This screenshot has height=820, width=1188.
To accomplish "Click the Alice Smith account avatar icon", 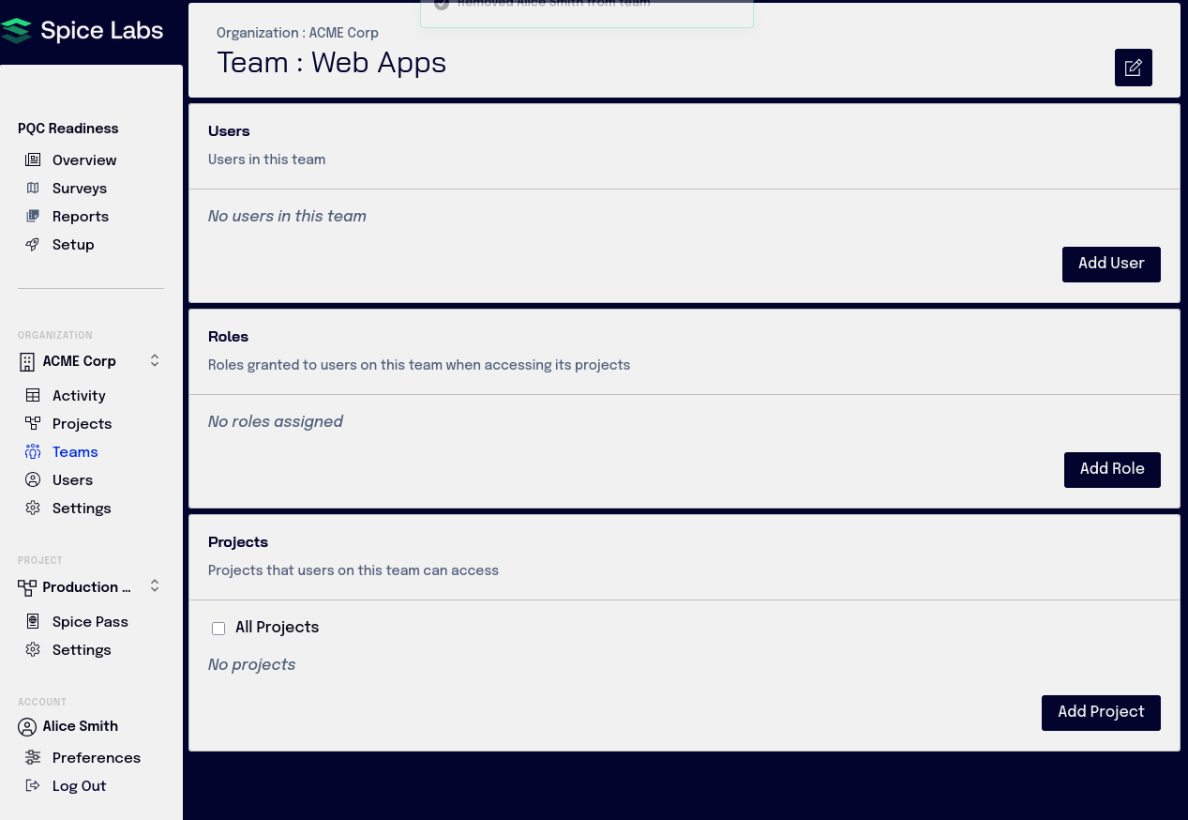I will pyautogui.click(x=26, y=726).
